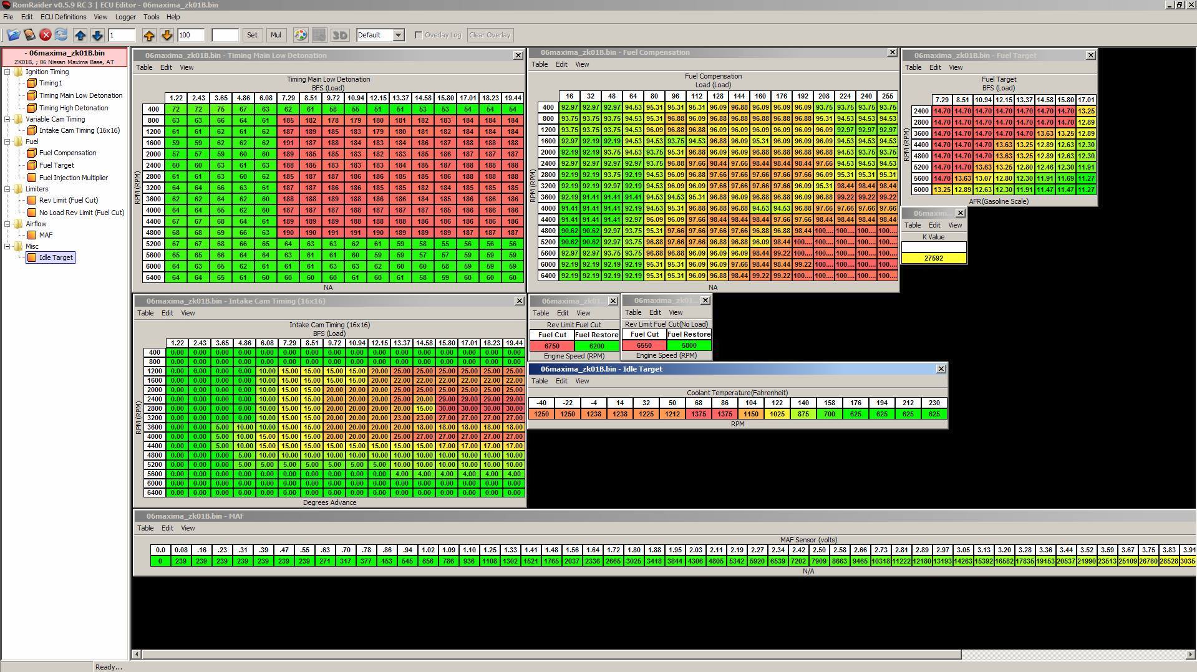Select Fuel Injection Multiplier in tree
1197x672 pixels.
click(x=74, y=178)
